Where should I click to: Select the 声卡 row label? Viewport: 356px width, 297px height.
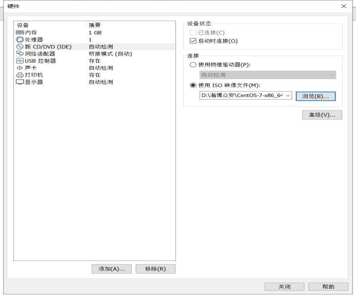point(31,68)
